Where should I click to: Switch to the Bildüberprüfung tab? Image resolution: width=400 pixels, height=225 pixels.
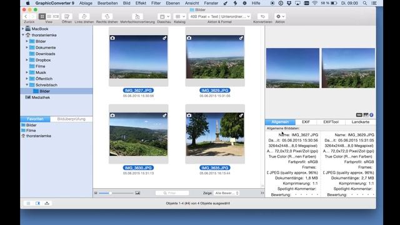pos(71,119)
